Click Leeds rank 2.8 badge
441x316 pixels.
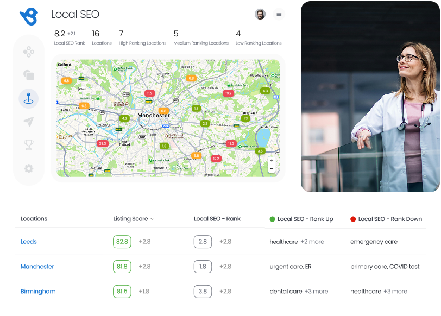(203, 242)
